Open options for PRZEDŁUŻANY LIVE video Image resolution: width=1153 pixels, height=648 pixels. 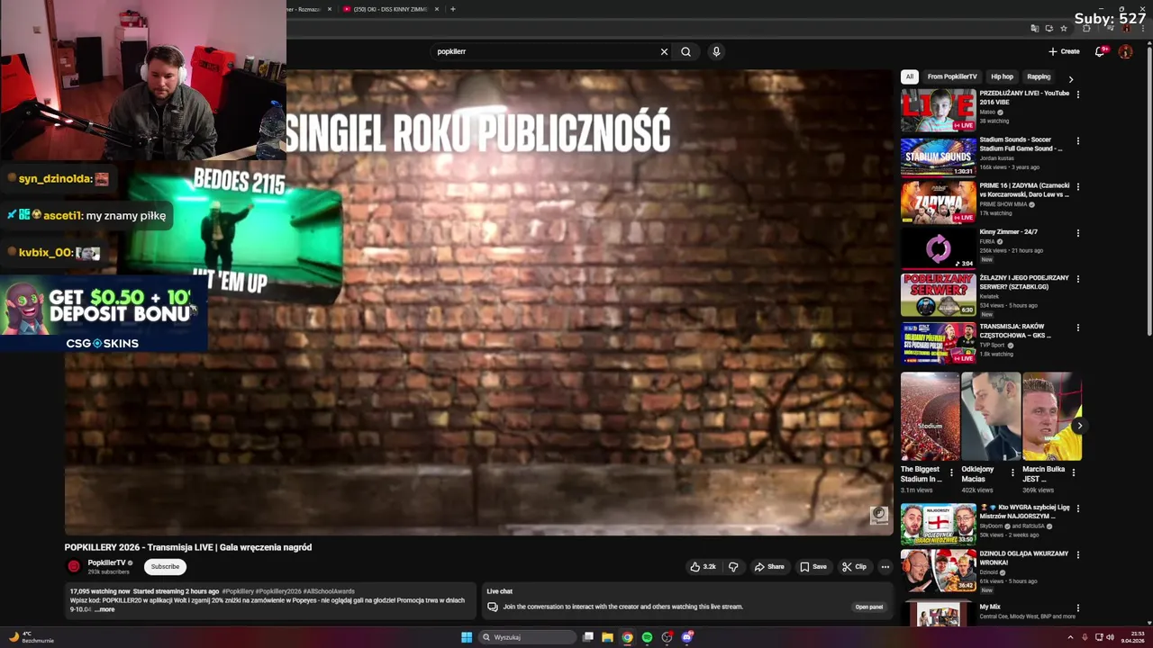[x=1077, y=94]
